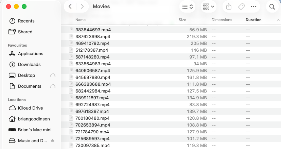Viewport: 281px width, 149px height.
Task: Go back with the left chevron
Action: 70,6
